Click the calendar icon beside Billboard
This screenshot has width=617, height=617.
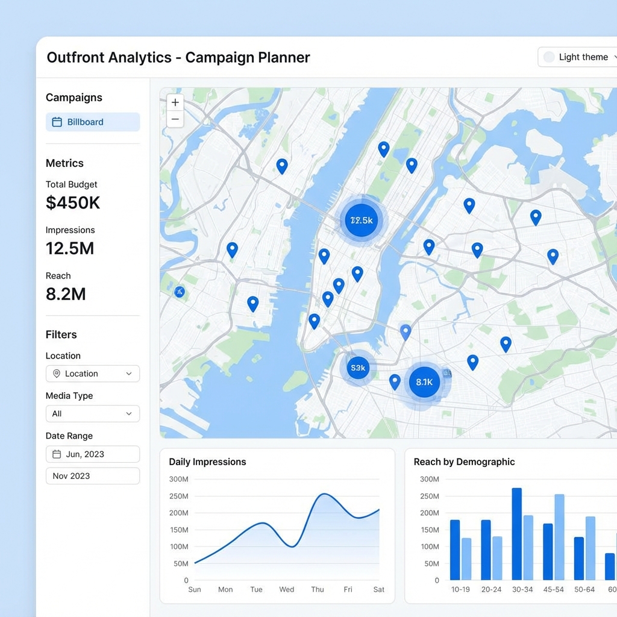pos(57,122)
